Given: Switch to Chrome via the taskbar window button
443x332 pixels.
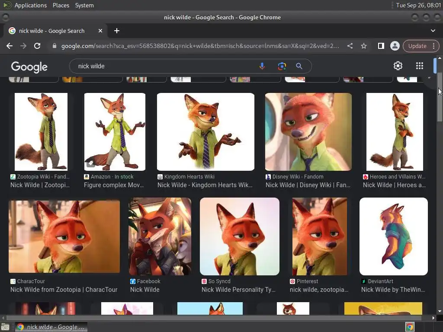Looking at the screenshot, I should click(51, 327).
